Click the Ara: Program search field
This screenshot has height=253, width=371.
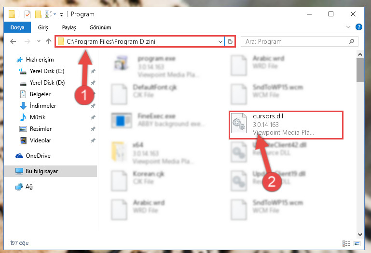coord(295,42)
